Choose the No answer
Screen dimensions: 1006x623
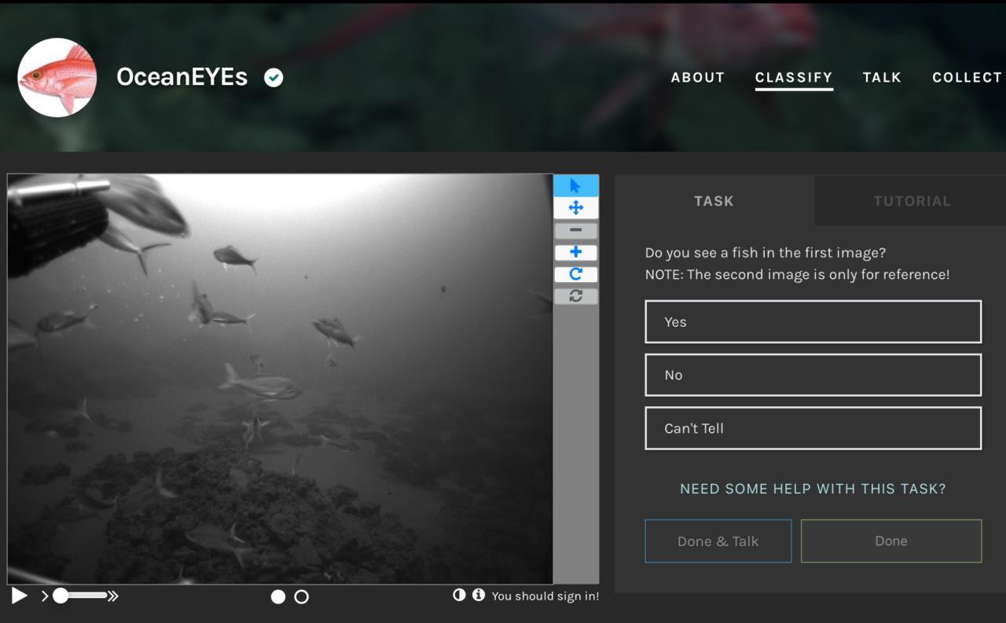coord(813,375)
